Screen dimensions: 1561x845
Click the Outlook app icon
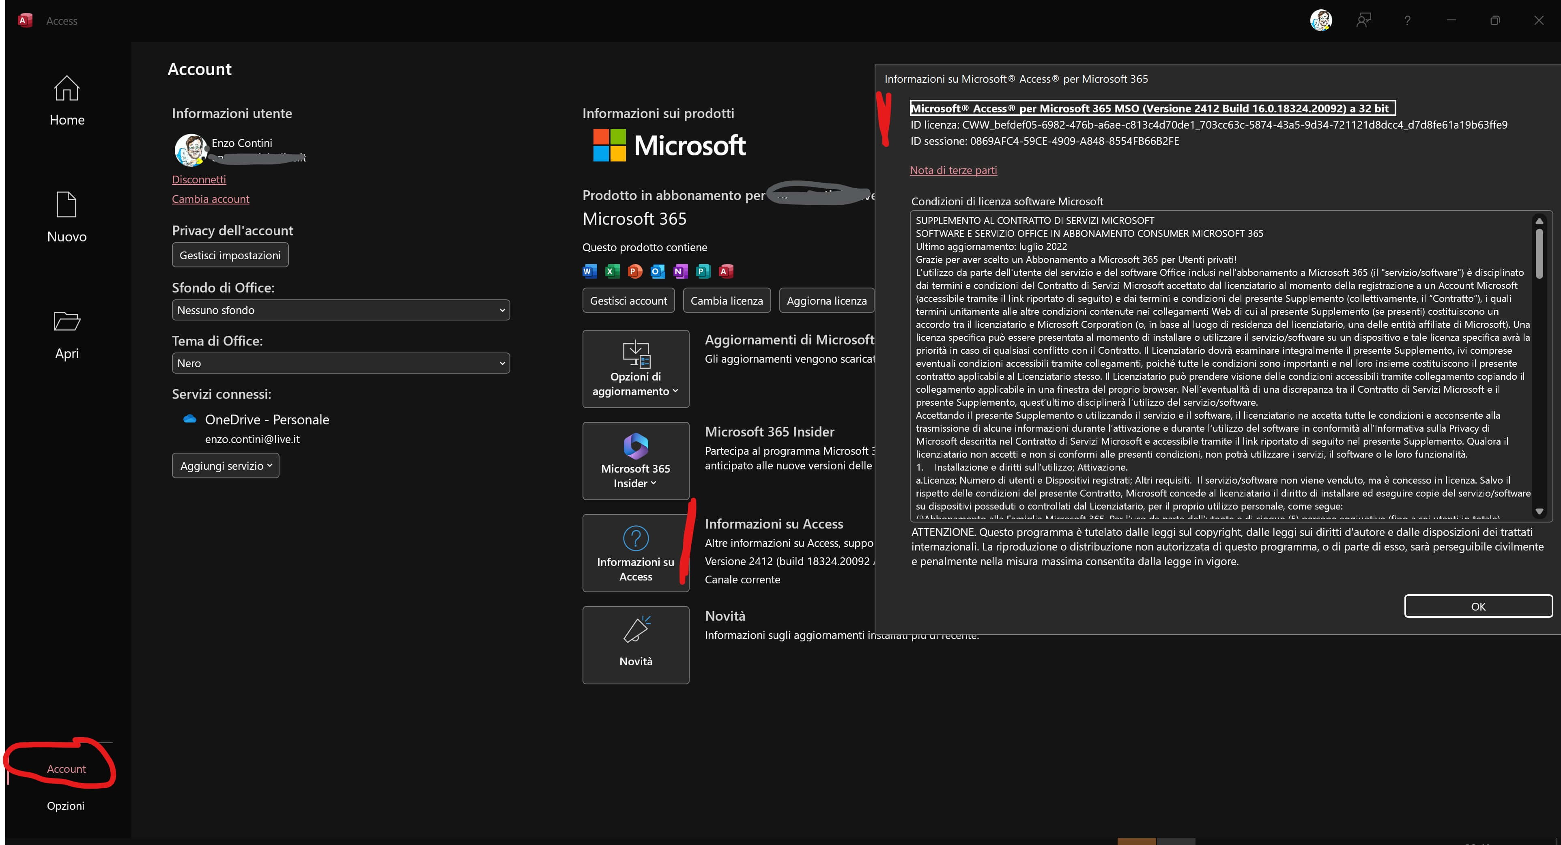[658, 271]
